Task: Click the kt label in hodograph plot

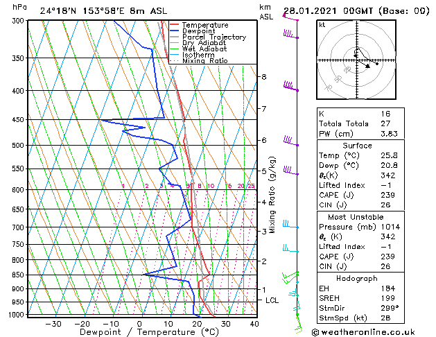Action: click(322, 25)
